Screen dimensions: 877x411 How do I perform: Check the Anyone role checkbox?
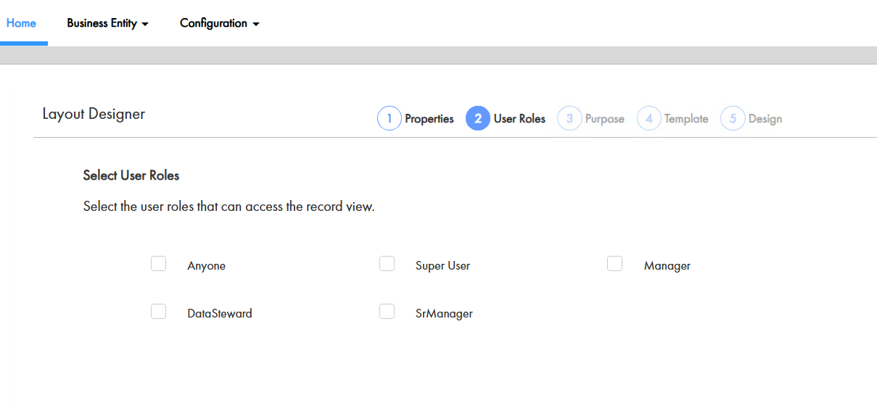159,264
